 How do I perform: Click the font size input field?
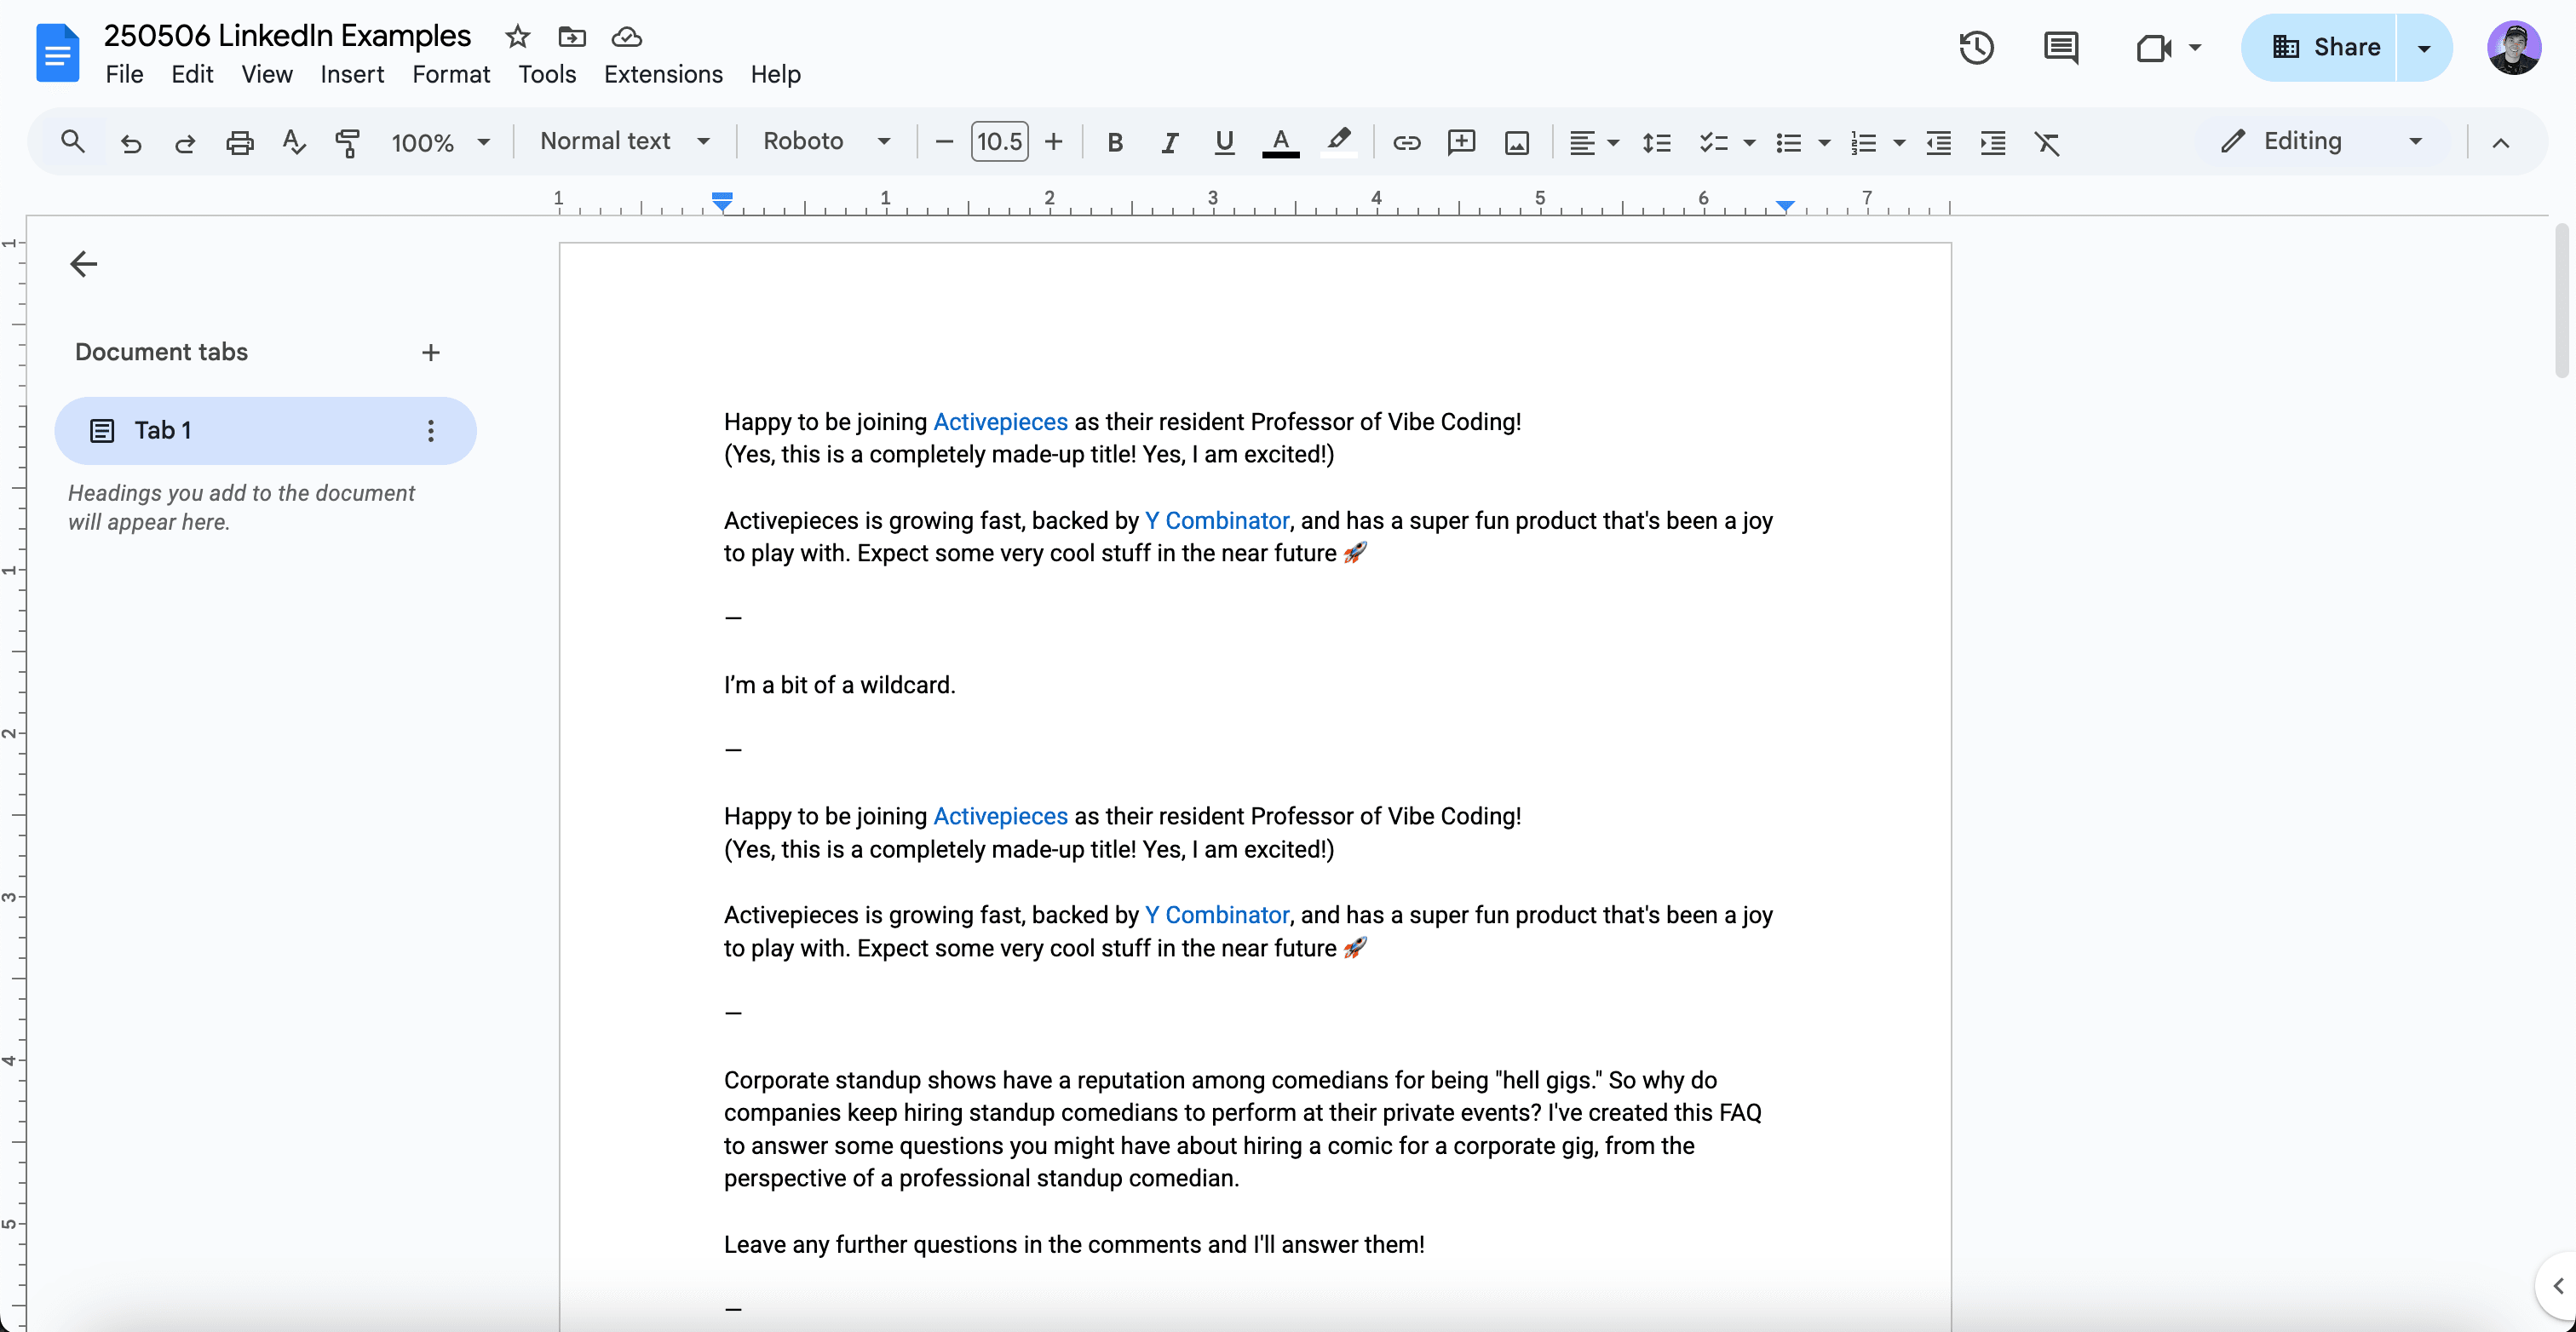[999, 141]
